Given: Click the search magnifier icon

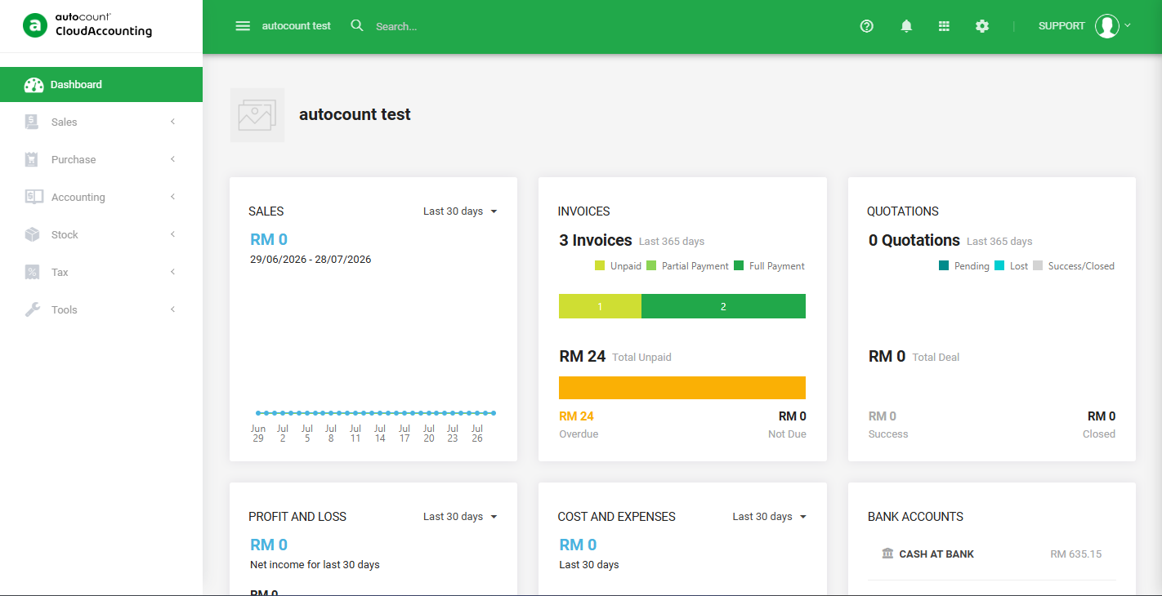Looking at the screenshot, I should coord(357,26).
